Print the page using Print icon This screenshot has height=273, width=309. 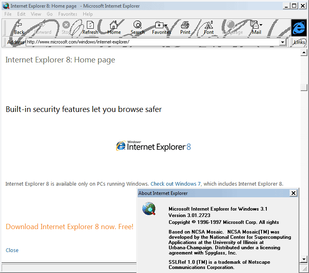(x=185, y=27)
